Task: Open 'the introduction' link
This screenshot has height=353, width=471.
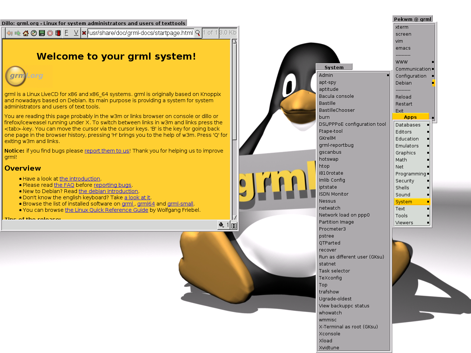Action: coord(80,179)
